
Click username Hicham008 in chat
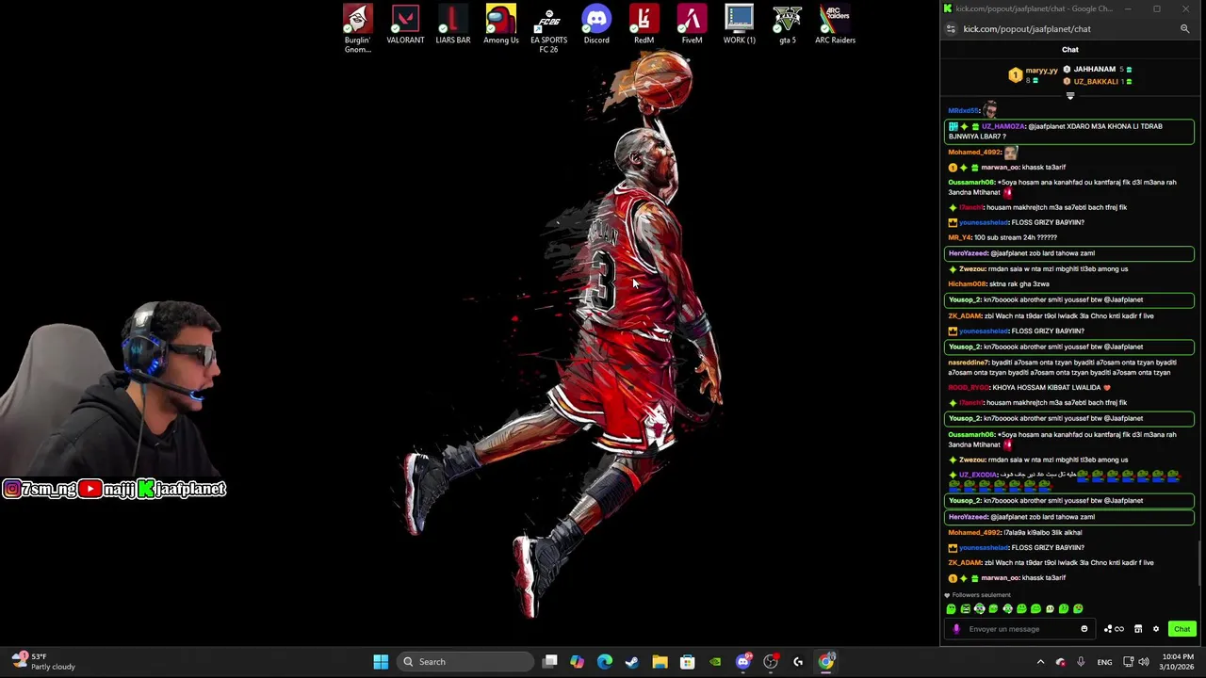[x=967, y=283]
